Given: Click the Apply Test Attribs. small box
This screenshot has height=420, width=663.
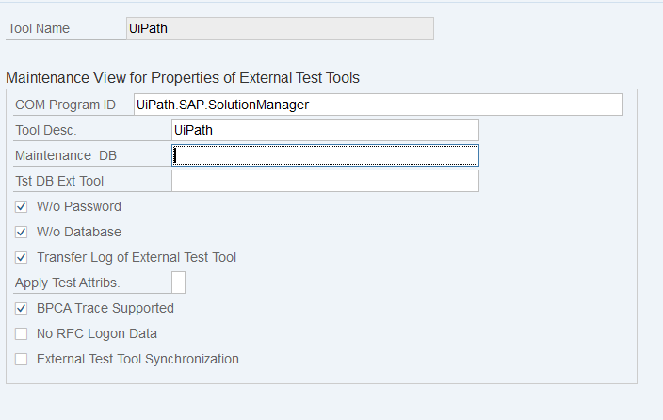Looking at the screenshot, I should click(x=178, y=283).
